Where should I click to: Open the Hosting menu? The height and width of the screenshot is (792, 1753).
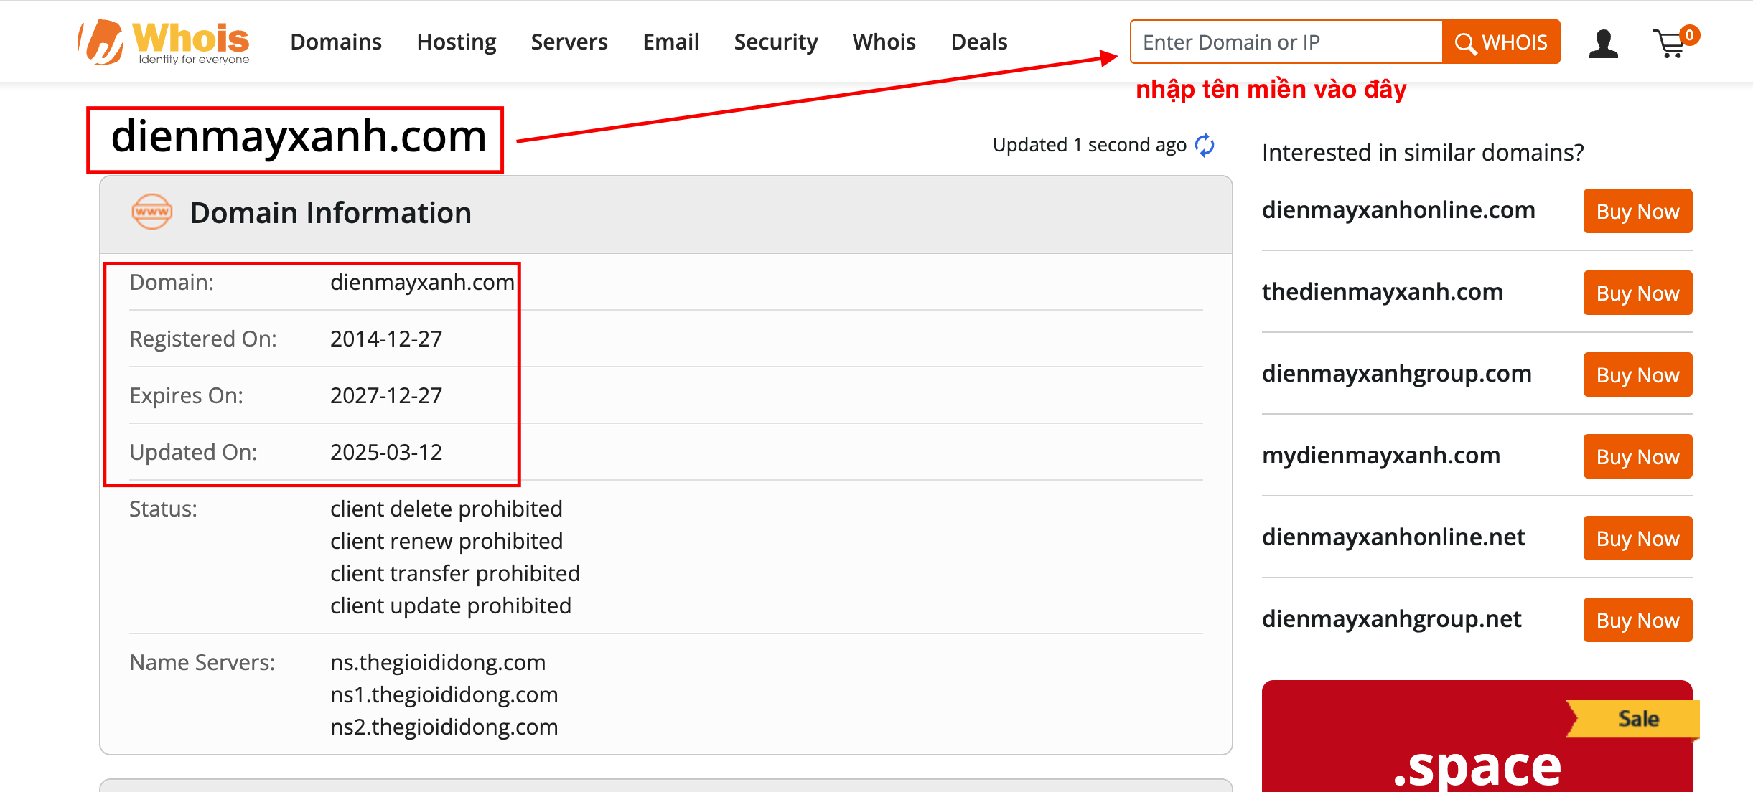[457, 42]
